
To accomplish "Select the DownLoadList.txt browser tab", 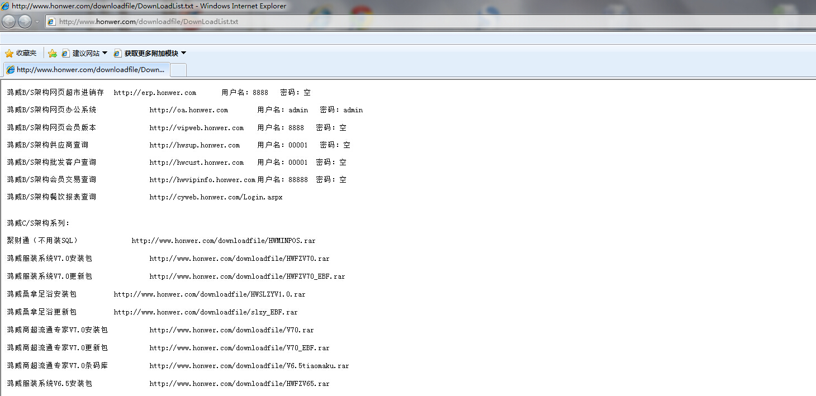I will pyautogui.click(x=86, y=70).
